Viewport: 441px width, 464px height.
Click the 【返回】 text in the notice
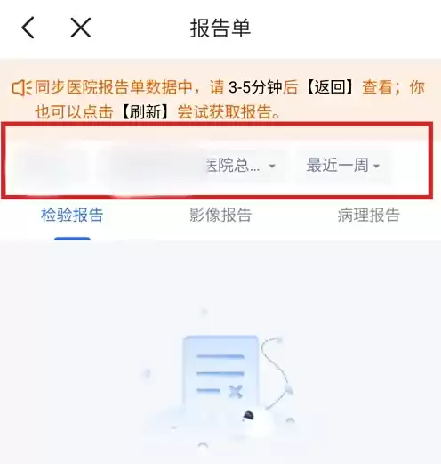[330, 87]
